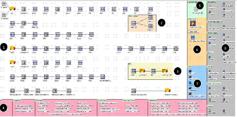Open the NewBearingSupport method
This screenshot has width=237, height=117.
click(224, 26)
